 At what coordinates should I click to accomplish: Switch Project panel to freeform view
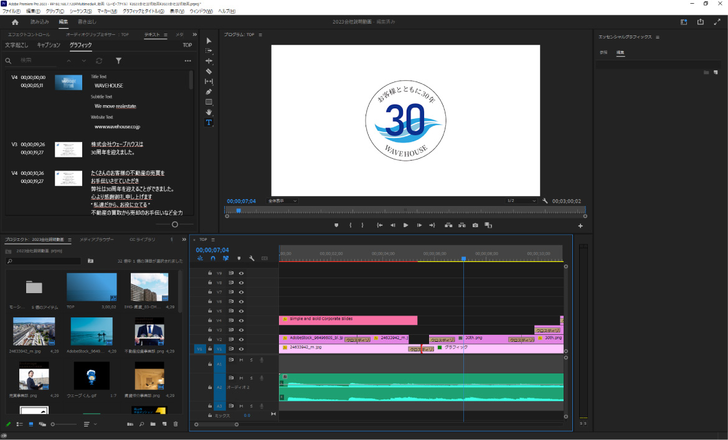[42, 424]
